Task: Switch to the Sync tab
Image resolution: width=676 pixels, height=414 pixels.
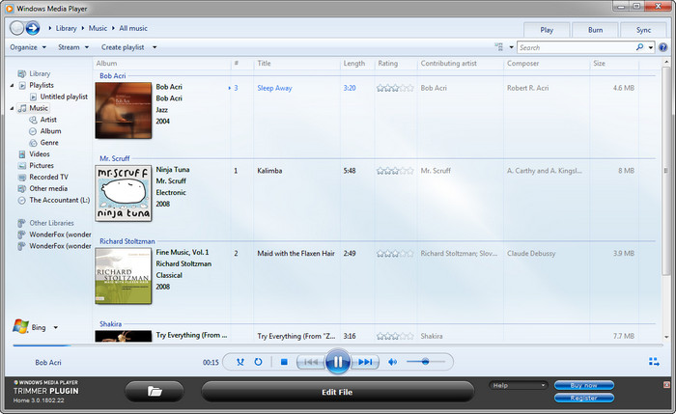Action: 644,30
